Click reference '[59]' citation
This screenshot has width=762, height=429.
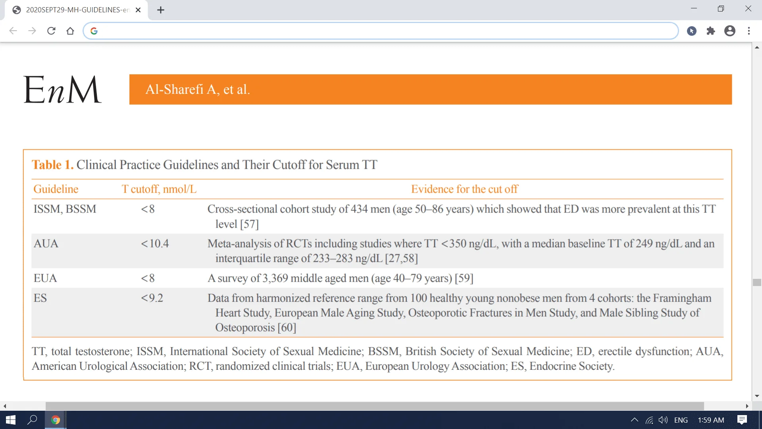(x=464, y=278)
